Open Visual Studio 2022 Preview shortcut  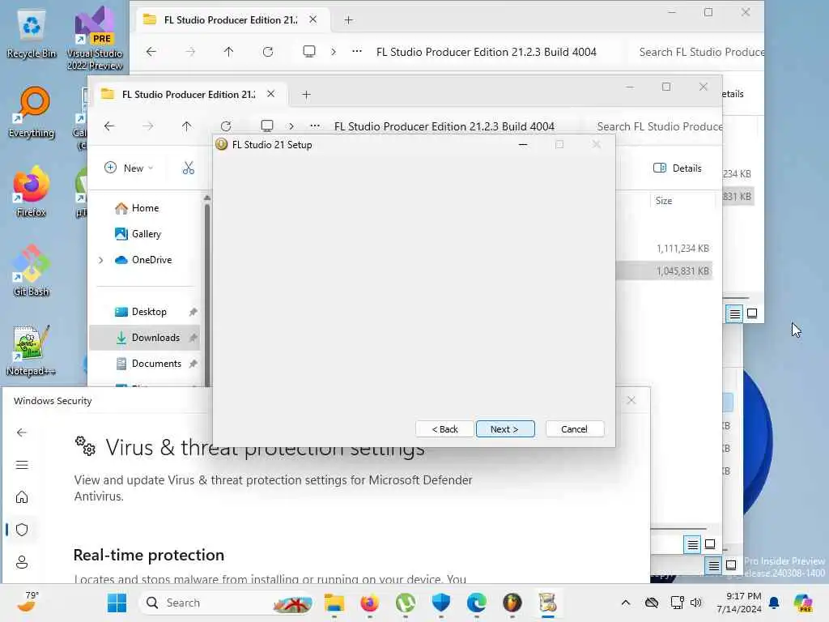95,38
